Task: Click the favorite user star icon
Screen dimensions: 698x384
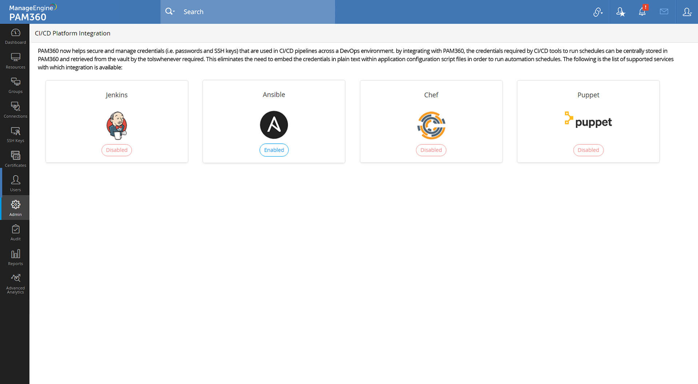Action: [x=621, y=12]
